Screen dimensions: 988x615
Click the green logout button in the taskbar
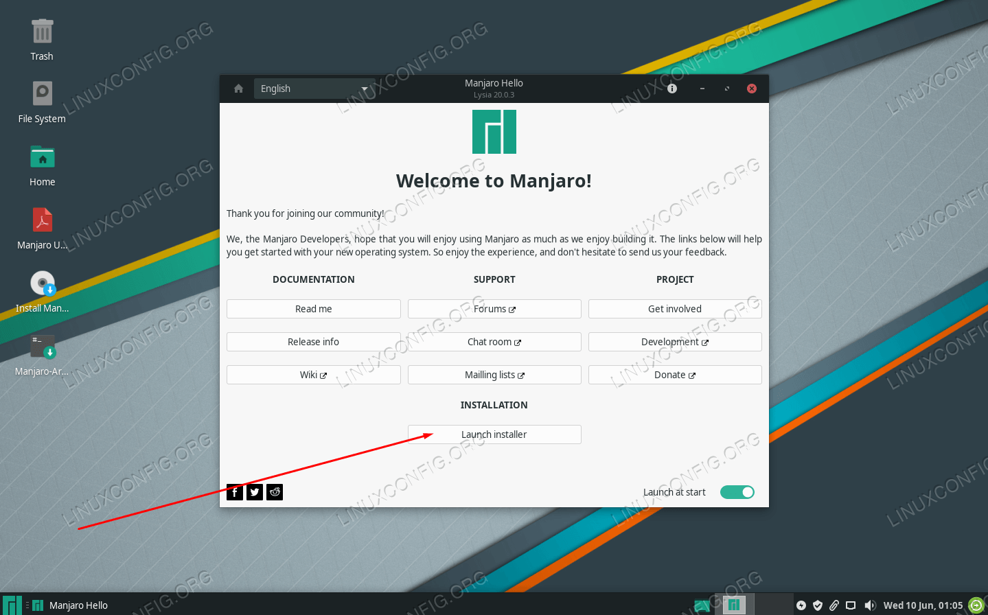pos(976,605)
